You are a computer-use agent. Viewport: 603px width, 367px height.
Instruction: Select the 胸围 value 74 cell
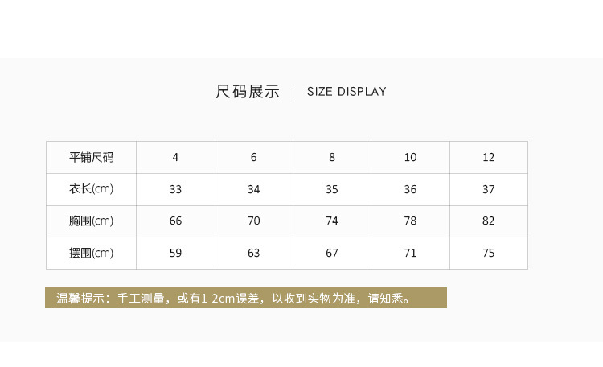click(x=332, y=221)
